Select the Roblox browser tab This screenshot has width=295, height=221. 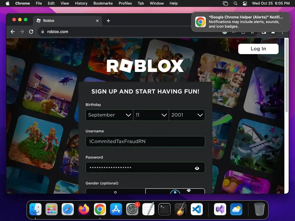[x=67, y=21]
